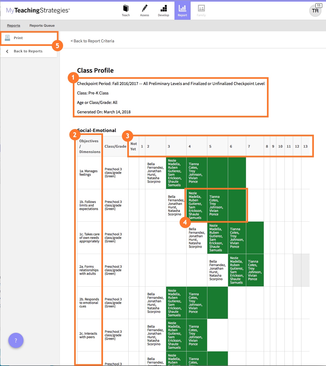Click the empty green level 5 cell for 2b

[217, 303]
